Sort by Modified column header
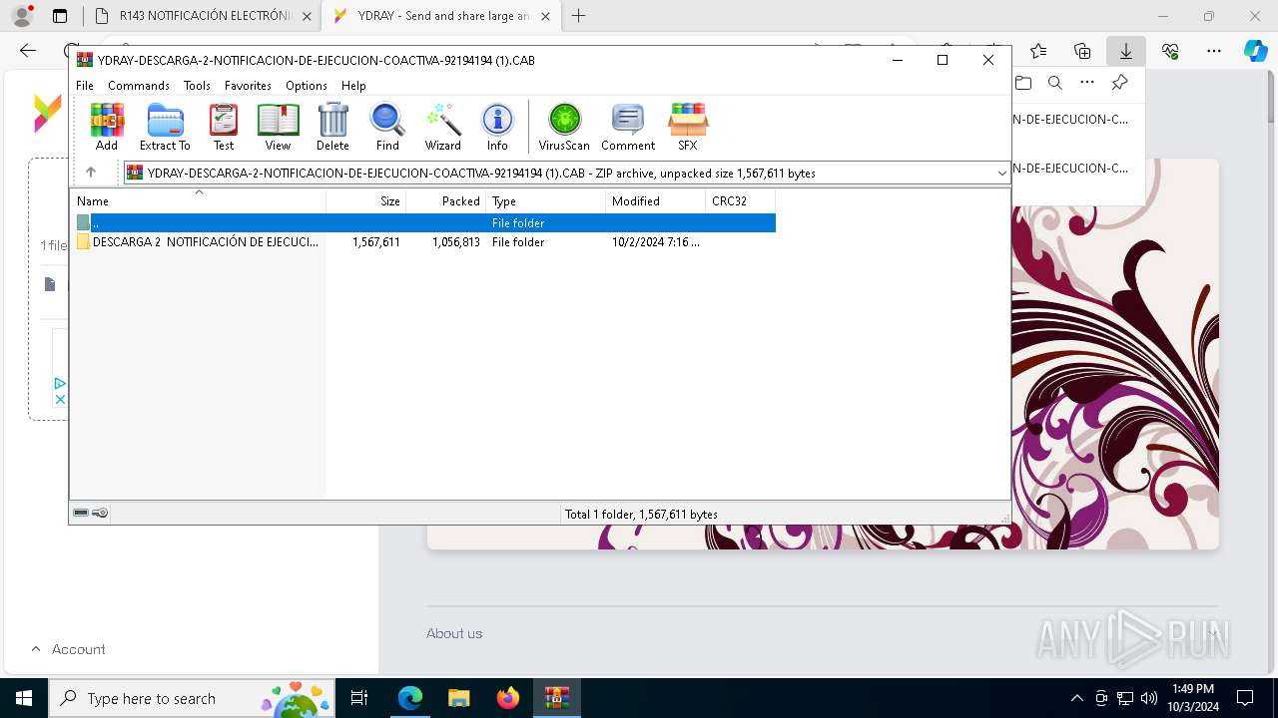This screenshot has width=1278, height=718. click(656, 201)
